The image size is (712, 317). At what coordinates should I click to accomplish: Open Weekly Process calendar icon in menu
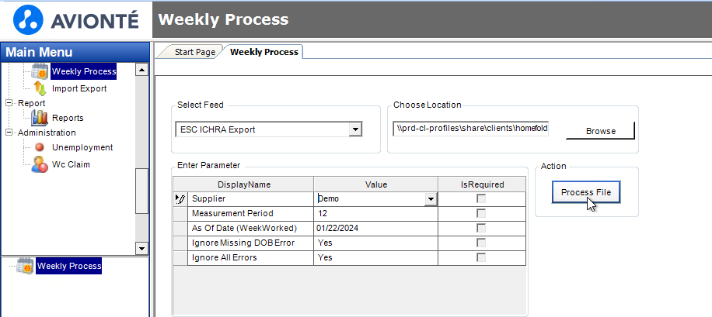(40, 71)
